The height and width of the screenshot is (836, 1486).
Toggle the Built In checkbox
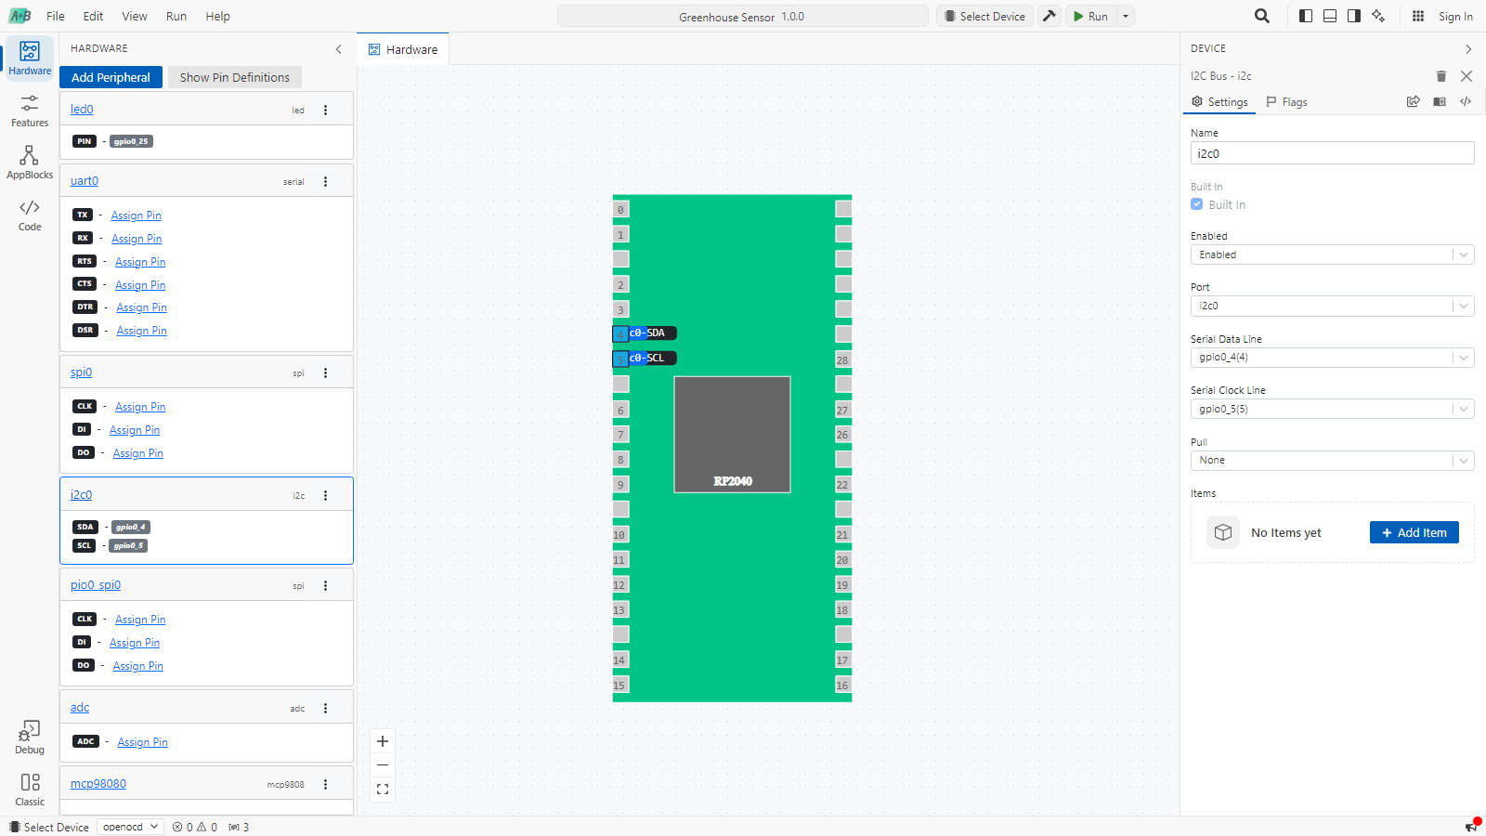[1197, 204]
